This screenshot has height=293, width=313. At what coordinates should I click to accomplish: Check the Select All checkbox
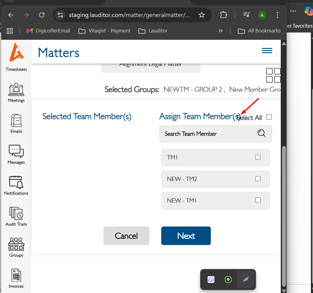click(269, 117)
